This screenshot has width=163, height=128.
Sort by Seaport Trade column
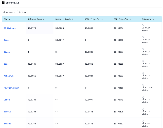click(x=64, y=19)
